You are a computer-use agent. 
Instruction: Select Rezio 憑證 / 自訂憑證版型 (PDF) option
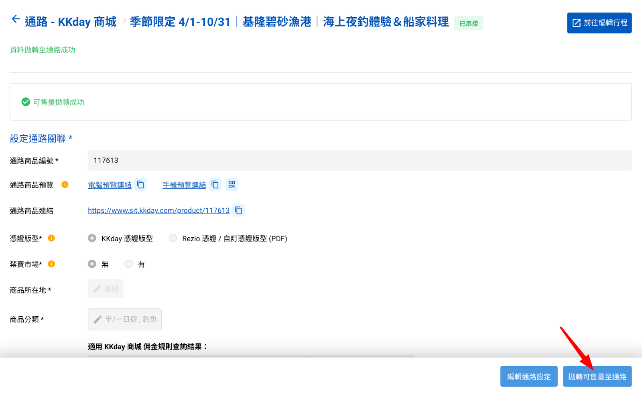[x=173, y=238]
